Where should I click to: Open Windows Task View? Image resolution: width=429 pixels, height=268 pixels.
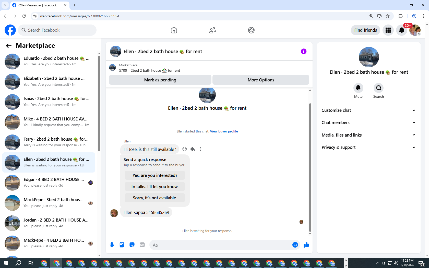click(x=31, y=263)
